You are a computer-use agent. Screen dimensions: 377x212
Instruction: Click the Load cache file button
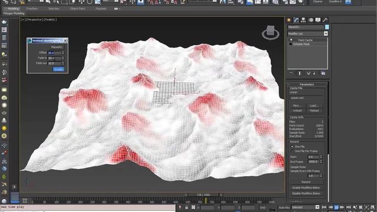tap(314, 105)
